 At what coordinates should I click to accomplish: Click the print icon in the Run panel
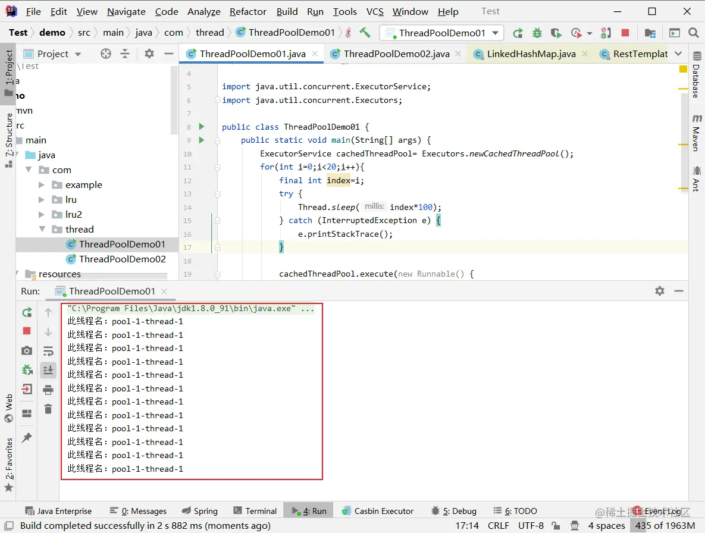[x=48, y=390]
